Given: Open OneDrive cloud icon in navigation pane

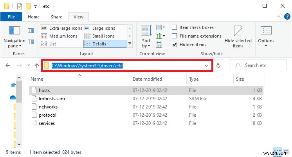Looking at the screenshot, I should click(13, 97).
